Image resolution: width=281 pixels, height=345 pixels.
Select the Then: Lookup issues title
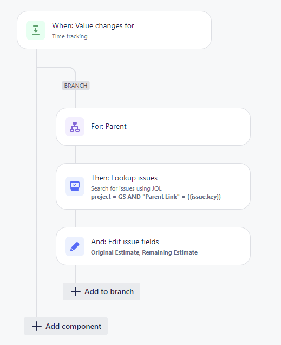pyautogui.click(x=124, y=178)
